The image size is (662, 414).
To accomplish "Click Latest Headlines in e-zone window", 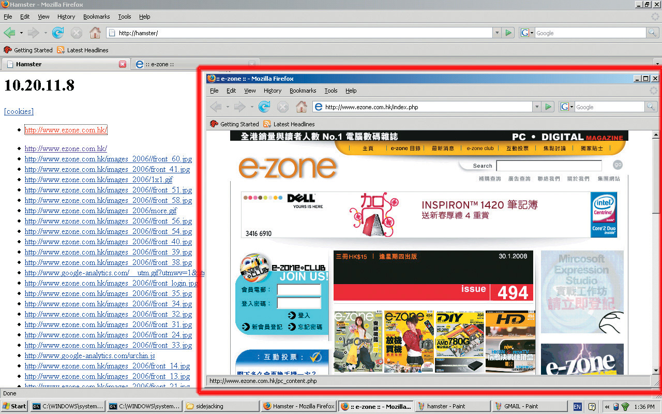I will (x=289, y=124).
